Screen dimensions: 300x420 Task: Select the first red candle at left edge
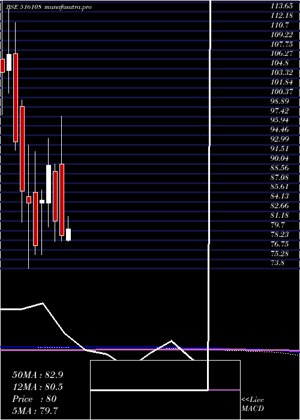point(2,65)
